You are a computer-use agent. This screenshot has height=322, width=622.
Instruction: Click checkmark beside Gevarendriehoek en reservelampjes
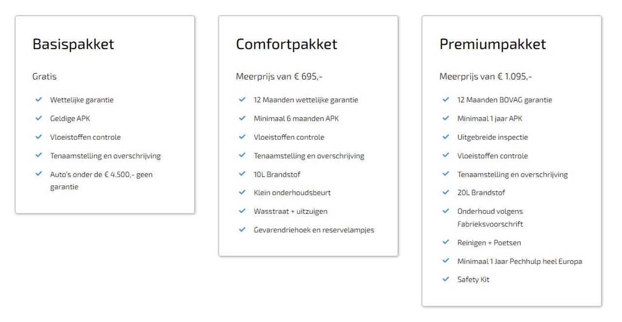[x=242, y=230]
